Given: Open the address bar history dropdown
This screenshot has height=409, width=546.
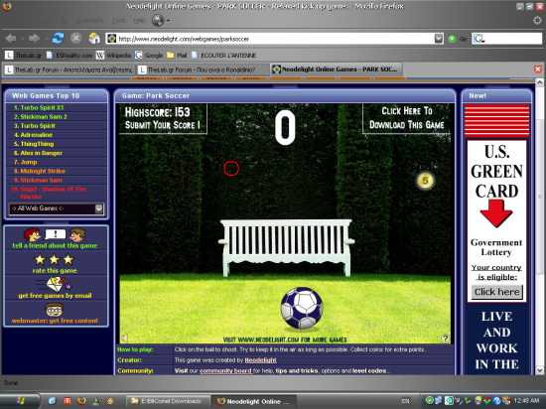Looking at the screenshot, I should pyautogui.click(x=439, y=39).
